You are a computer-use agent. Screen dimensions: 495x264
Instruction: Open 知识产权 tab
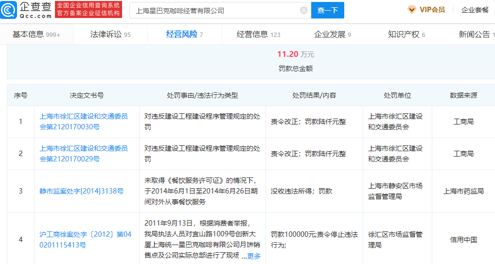(x=407, y=35)
